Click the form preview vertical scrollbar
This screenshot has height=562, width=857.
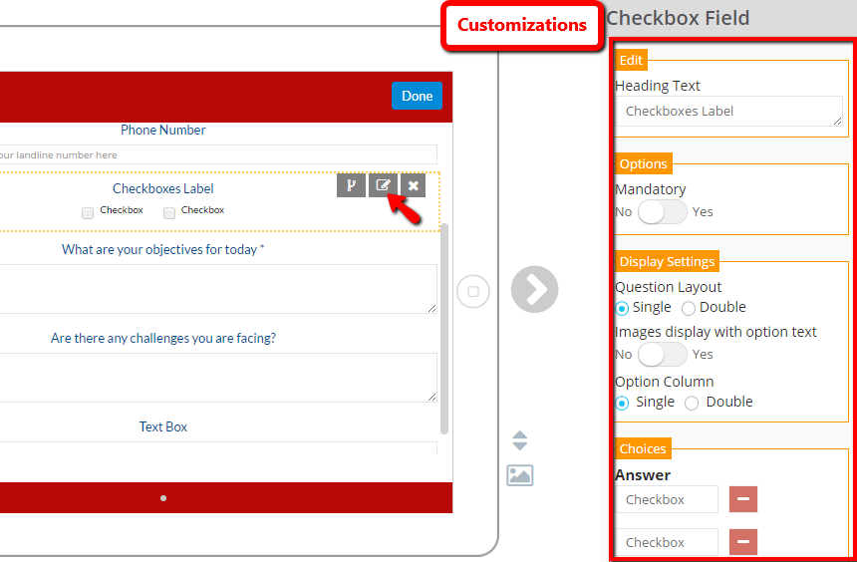click(x=444, y=329)
